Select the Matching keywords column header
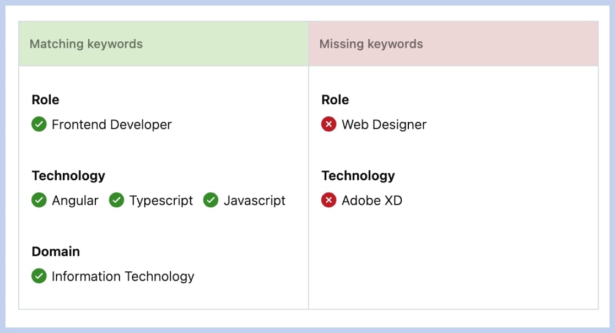 (x=86, y=44)
